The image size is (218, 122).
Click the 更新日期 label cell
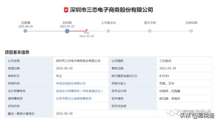(x=133, y=68)
